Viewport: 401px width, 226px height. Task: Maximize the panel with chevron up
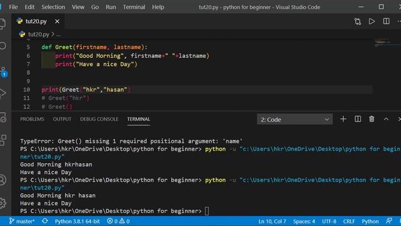pyautogui.click(x=386, y=119)
